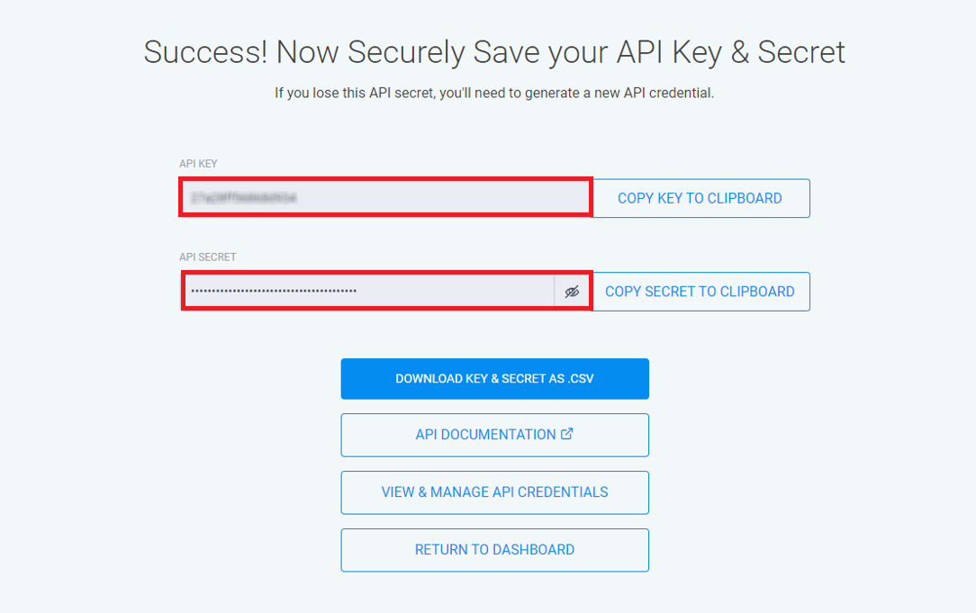Click the 'API SECRET' field label
This screenshot has width=976, height=613.
pos(207,257)
